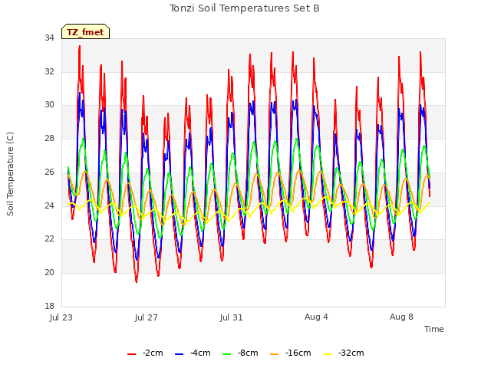The height and width of the screenshot is (368, 491).
Task: Select the -32cm legend label
Action: coord(351,353)
